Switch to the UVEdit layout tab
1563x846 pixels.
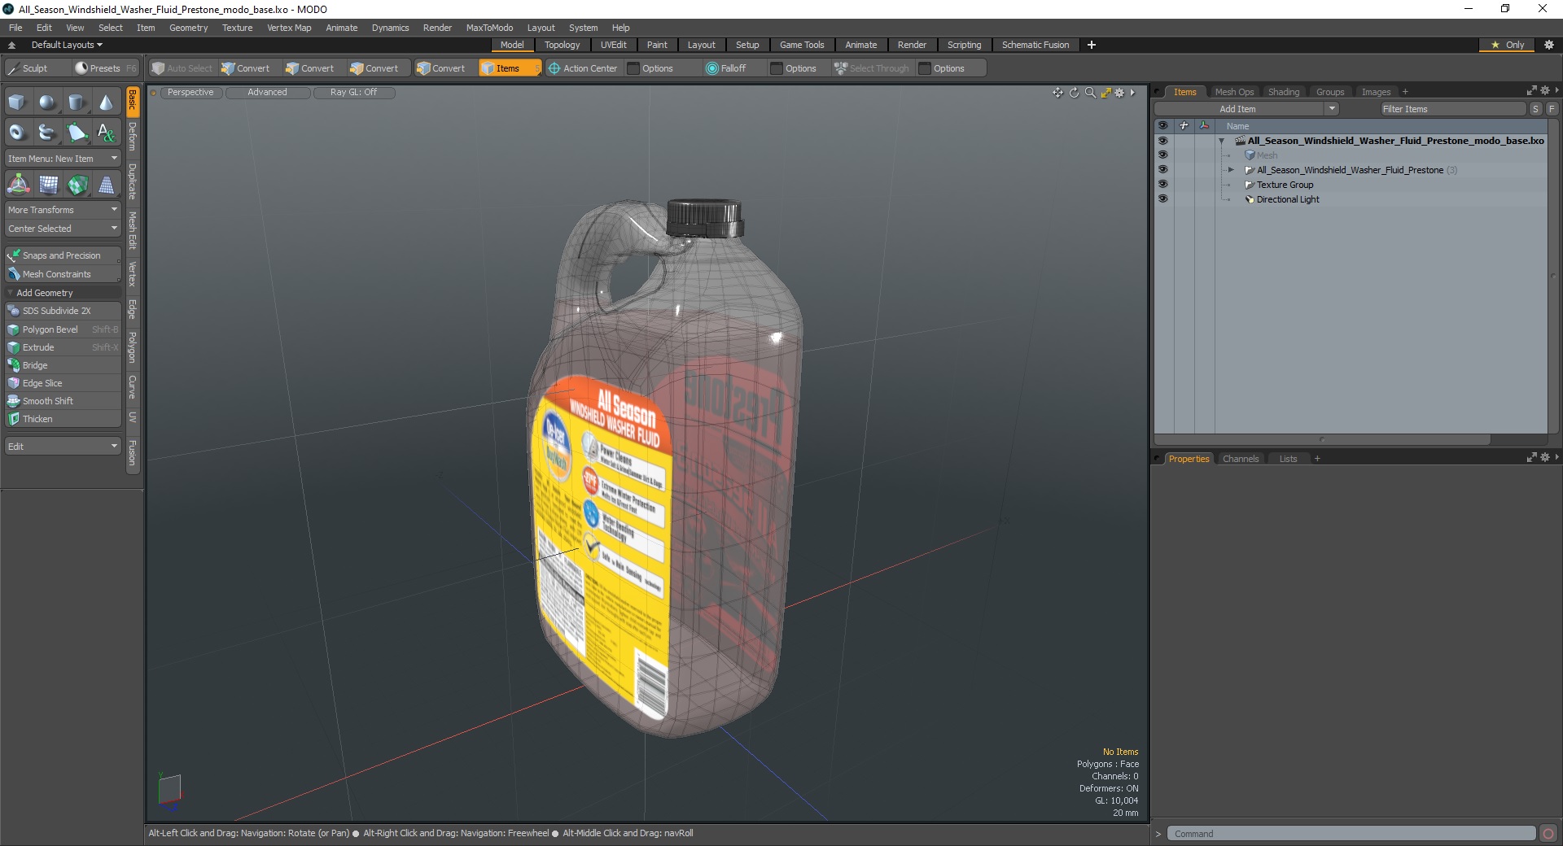pyautogui.click(x=613, y=45)
